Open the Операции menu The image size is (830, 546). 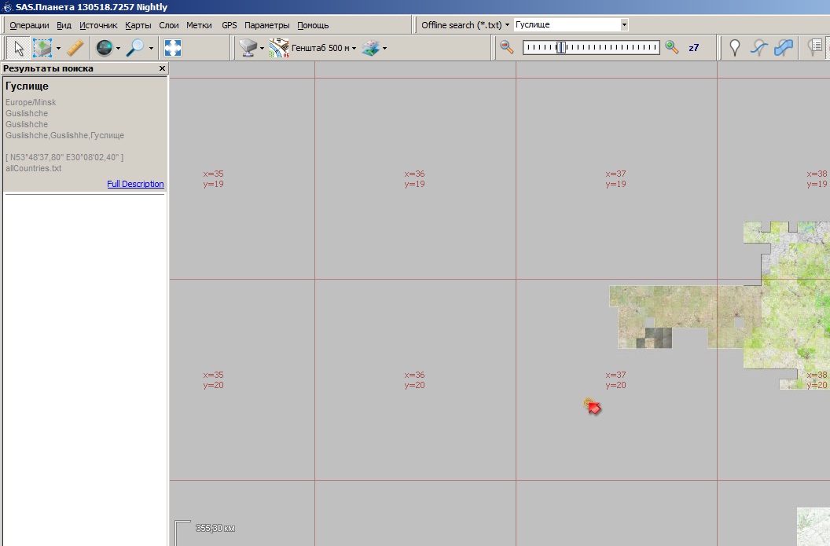29,25
